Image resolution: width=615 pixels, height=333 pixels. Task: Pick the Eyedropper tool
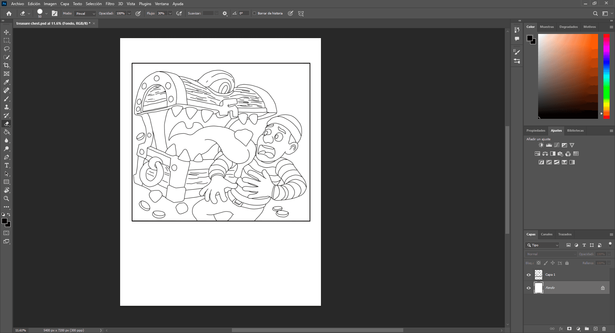pos(6,82)
